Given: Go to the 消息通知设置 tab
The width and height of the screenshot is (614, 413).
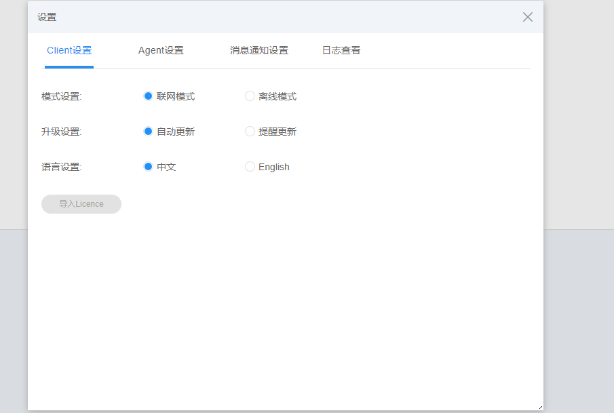Looking at the screenshot, I should (x=259, y=50).
